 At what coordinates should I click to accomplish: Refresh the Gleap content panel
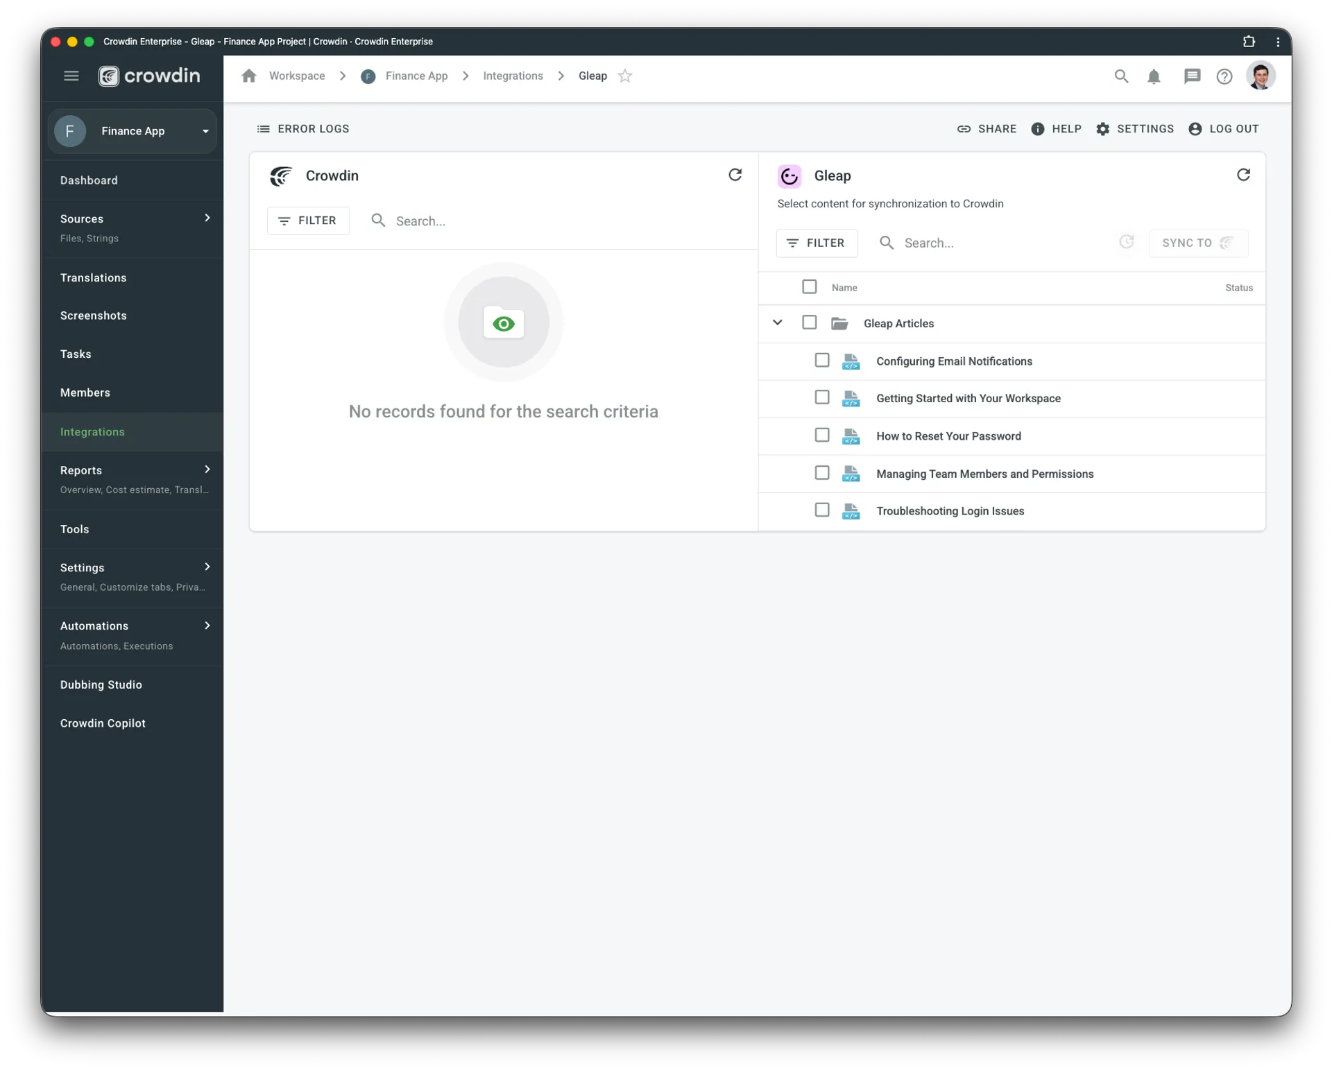1243,175
